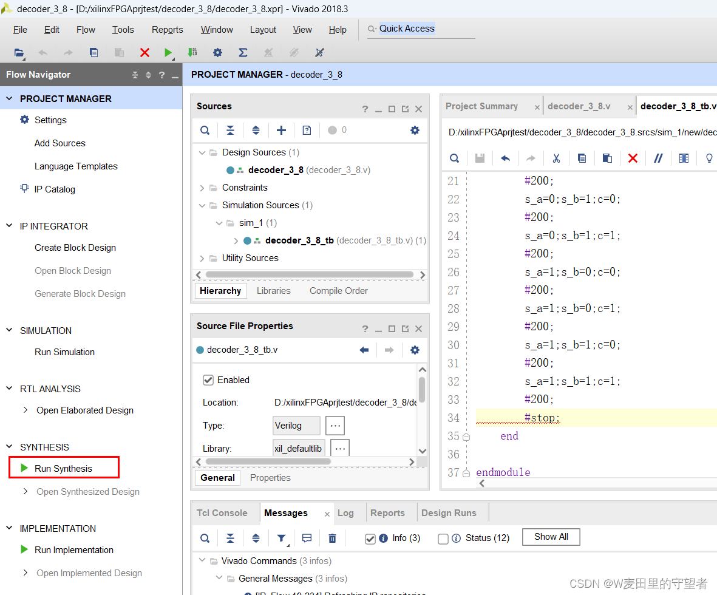Screen dimensions: 717x595
Task: Cut selection in code editor
Action: 556,158
